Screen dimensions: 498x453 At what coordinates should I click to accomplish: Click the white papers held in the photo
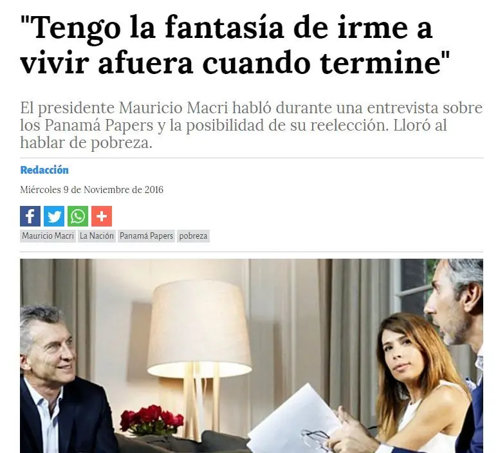pyautogui.click(x=292, y=420)
